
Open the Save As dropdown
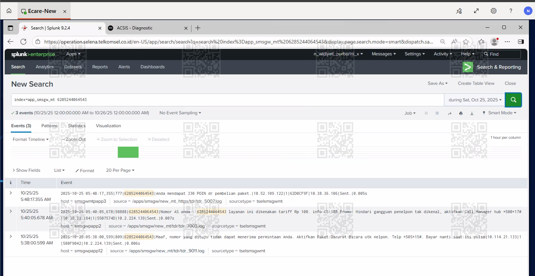438,83
